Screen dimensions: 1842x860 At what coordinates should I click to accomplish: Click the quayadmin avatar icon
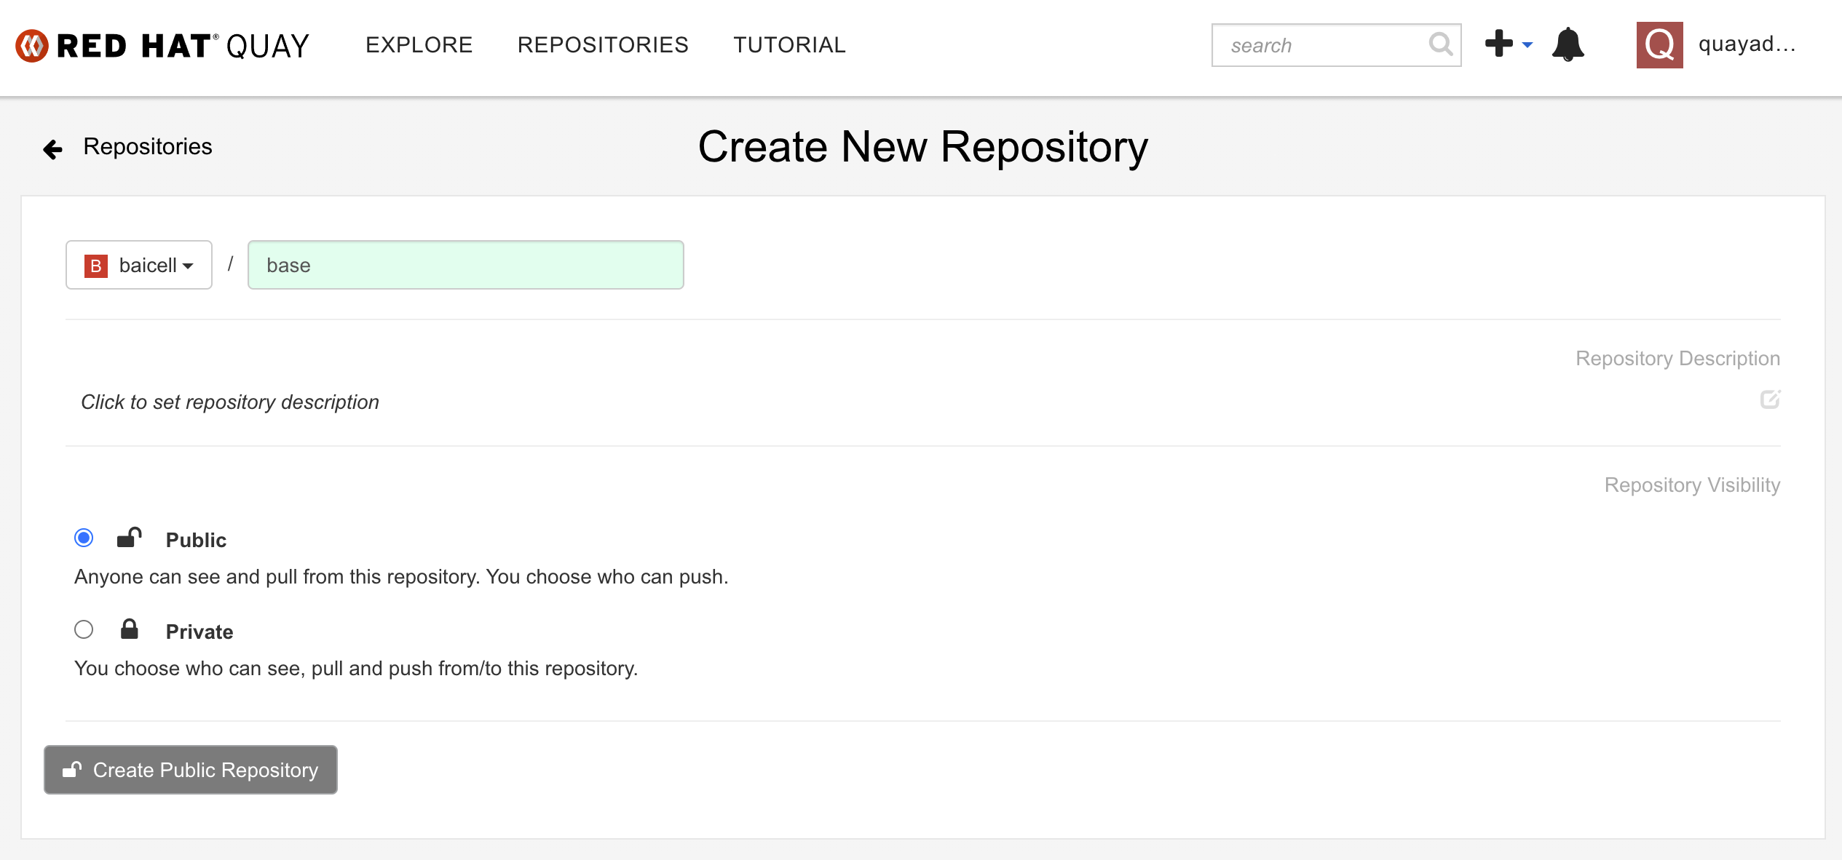tap(1659, 45)
